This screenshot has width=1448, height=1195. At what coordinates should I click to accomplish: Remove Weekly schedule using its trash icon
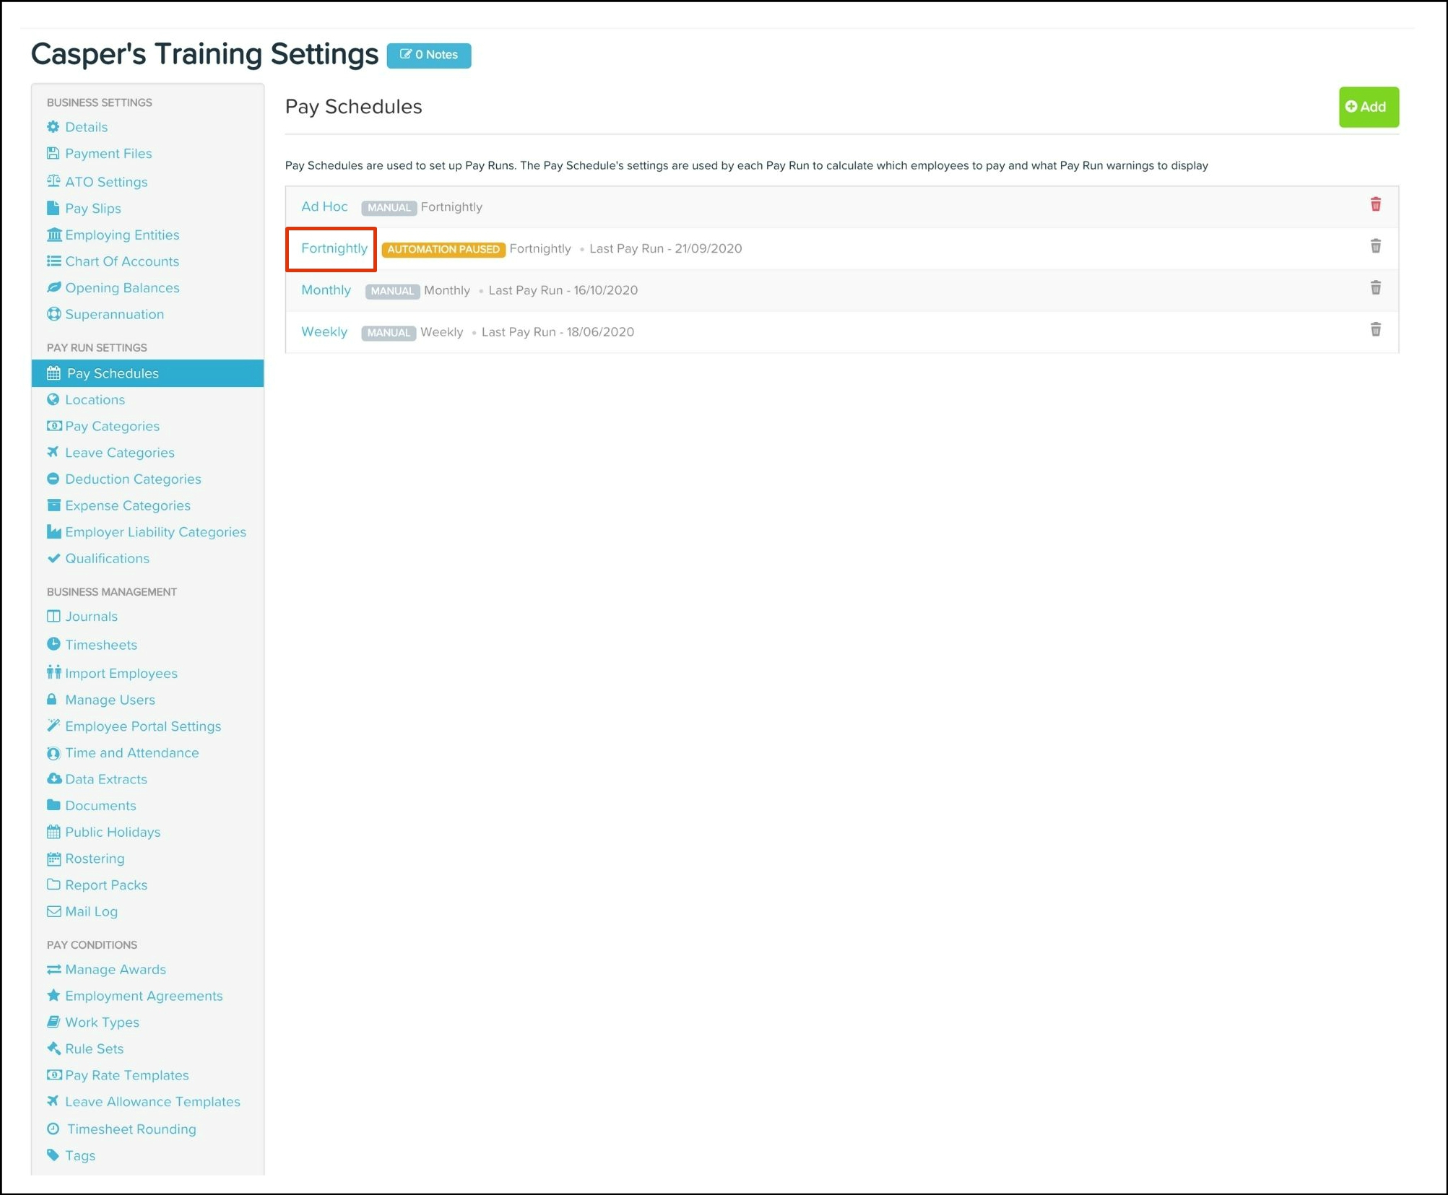1375,330
